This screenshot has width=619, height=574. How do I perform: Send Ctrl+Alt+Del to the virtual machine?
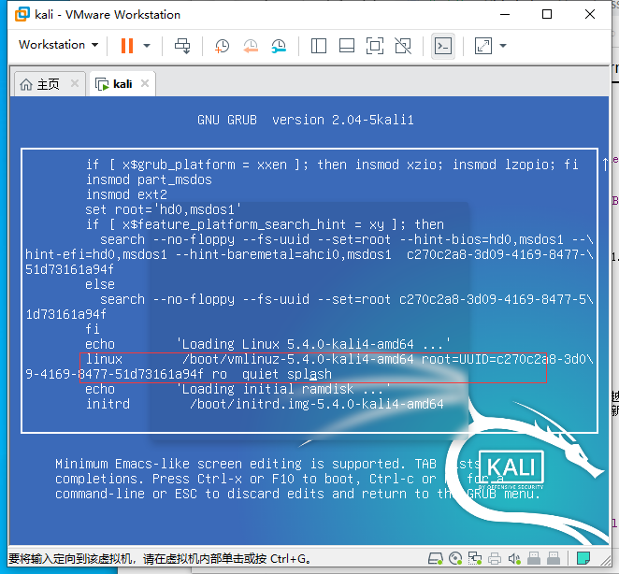coord(182,46)
